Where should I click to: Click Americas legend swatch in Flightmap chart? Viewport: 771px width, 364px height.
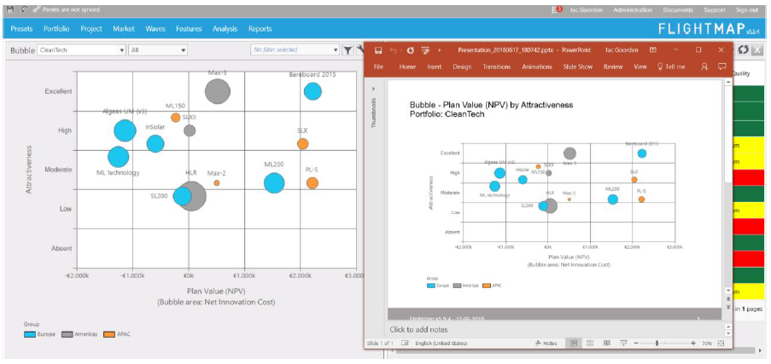click(x=67, y=334)
